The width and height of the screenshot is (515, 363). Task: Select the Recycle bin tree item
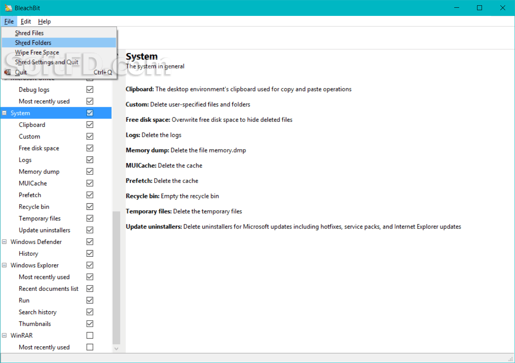tap(34, 207)
